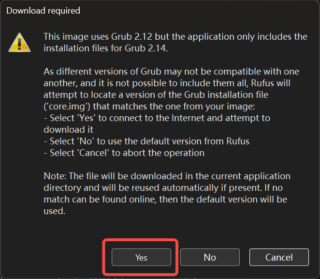Click the 'download it' text line

pos(68,130)
